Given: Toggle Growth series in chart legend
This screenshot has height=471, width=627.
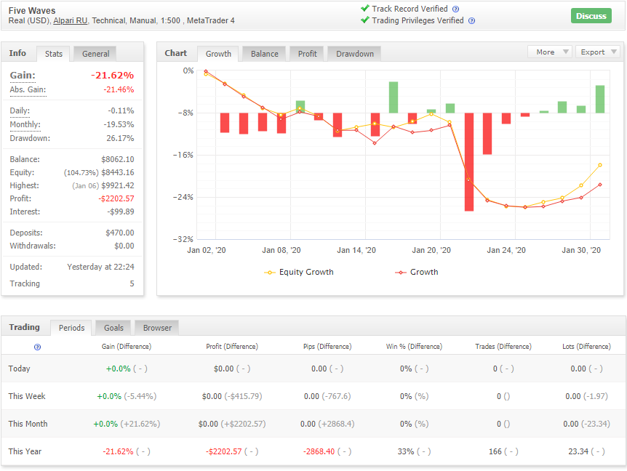Looking at the screenshot, I should [x=417, y=272].
